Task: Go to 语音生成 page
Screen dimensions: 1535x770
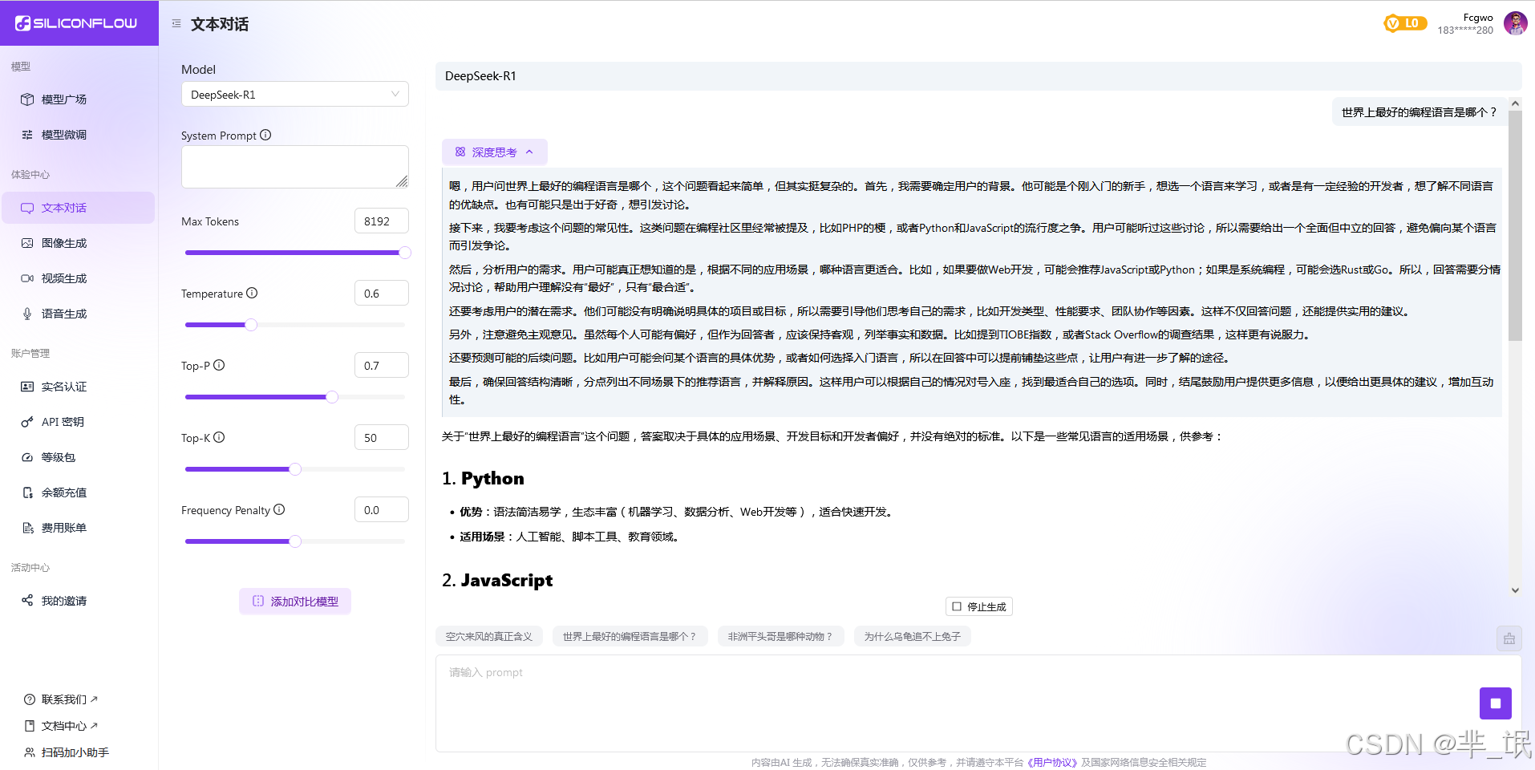Action: click(78, 314)
